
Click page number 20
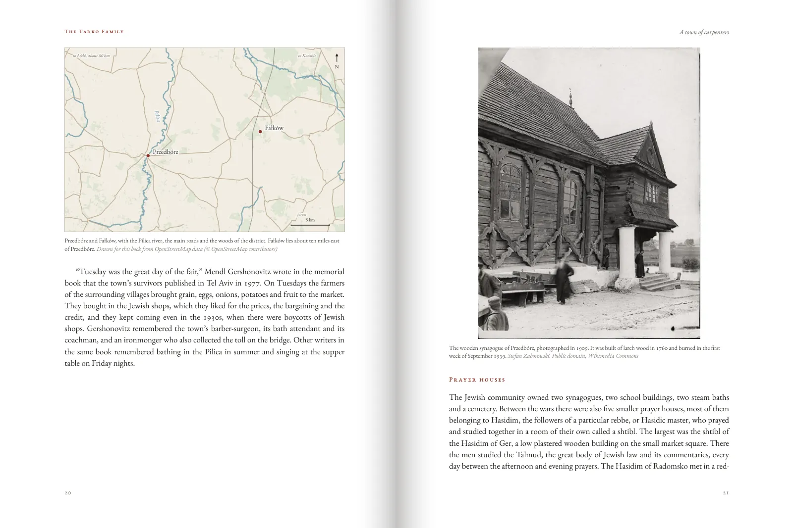tap(68, 493)
